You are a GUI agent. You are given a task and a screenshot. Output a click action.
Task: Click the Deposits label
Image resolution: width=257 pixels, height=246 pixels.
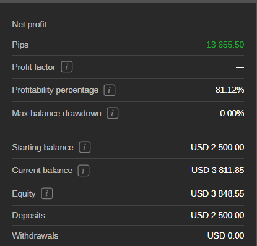[x=28, y=216]
